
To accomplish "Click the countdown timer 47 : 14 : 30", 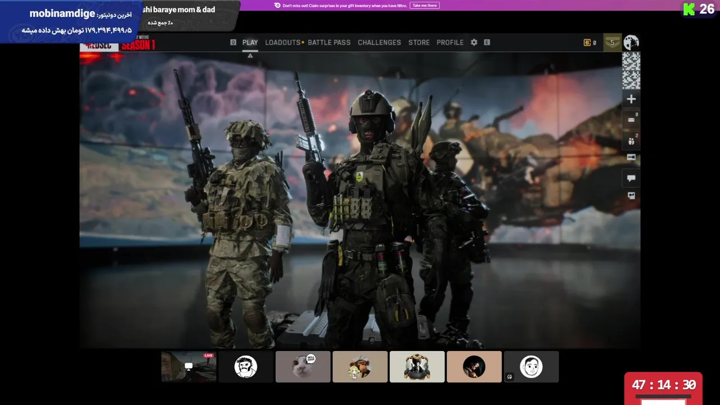I will [664, 385].
